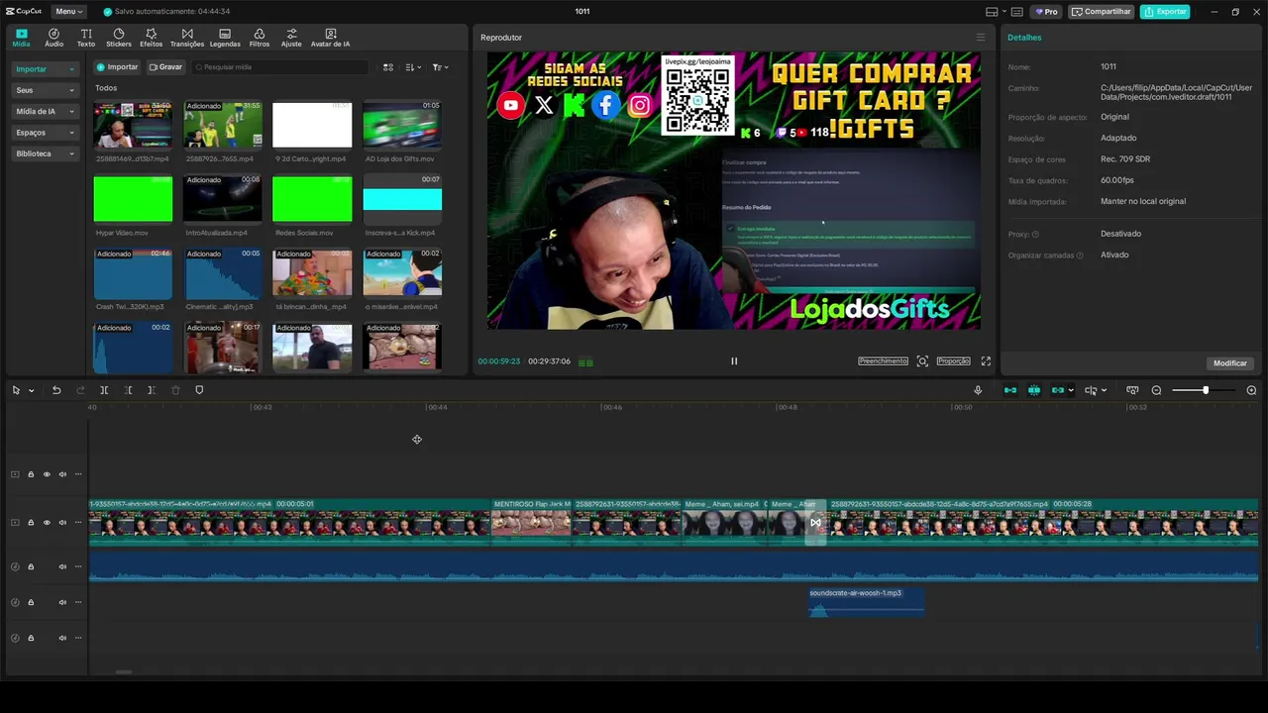Switch media list to grid view icon
Image resolution: width=1268 pixels, height=713 pixels.
[388, 67]
